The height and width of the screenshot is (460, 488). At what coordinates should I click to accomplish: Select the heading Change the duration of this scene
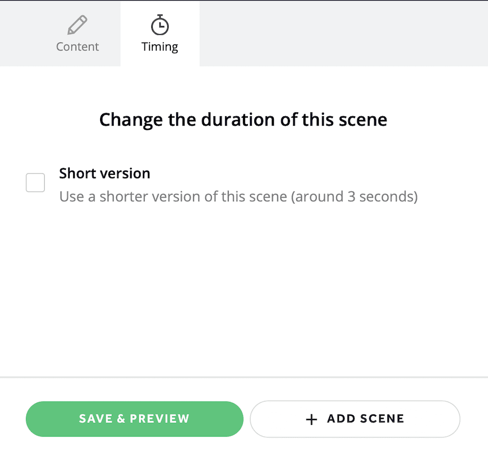(x=243, y=119)
